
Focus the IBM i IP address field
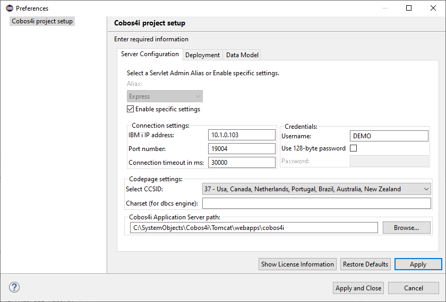pos(242,135)
